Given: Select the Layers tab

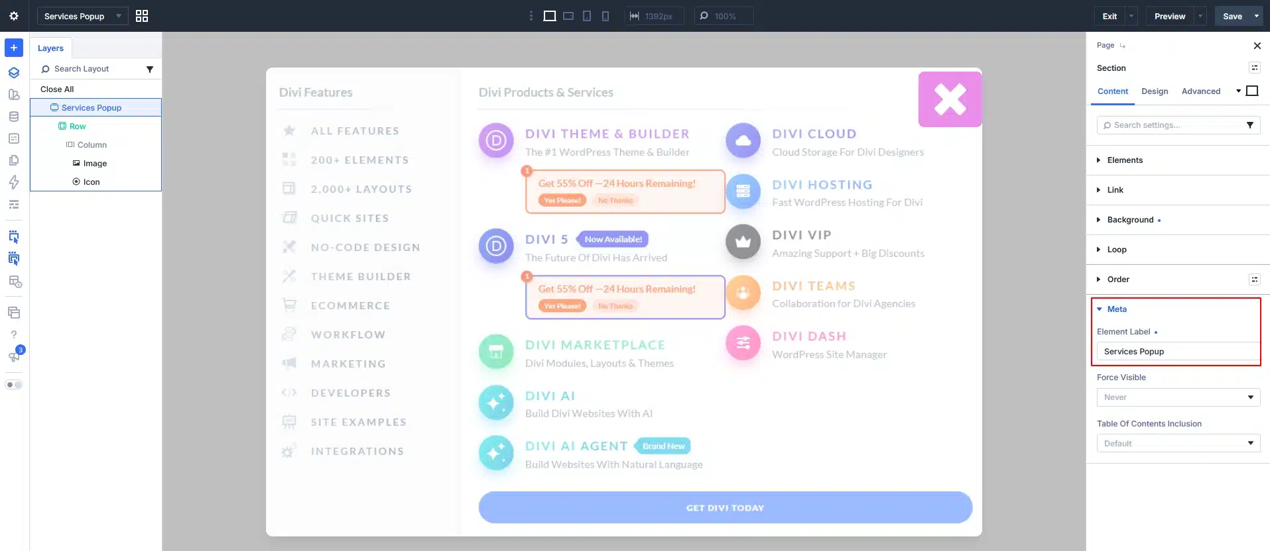Looking at the screenshot, I should [x=50, y=48].
